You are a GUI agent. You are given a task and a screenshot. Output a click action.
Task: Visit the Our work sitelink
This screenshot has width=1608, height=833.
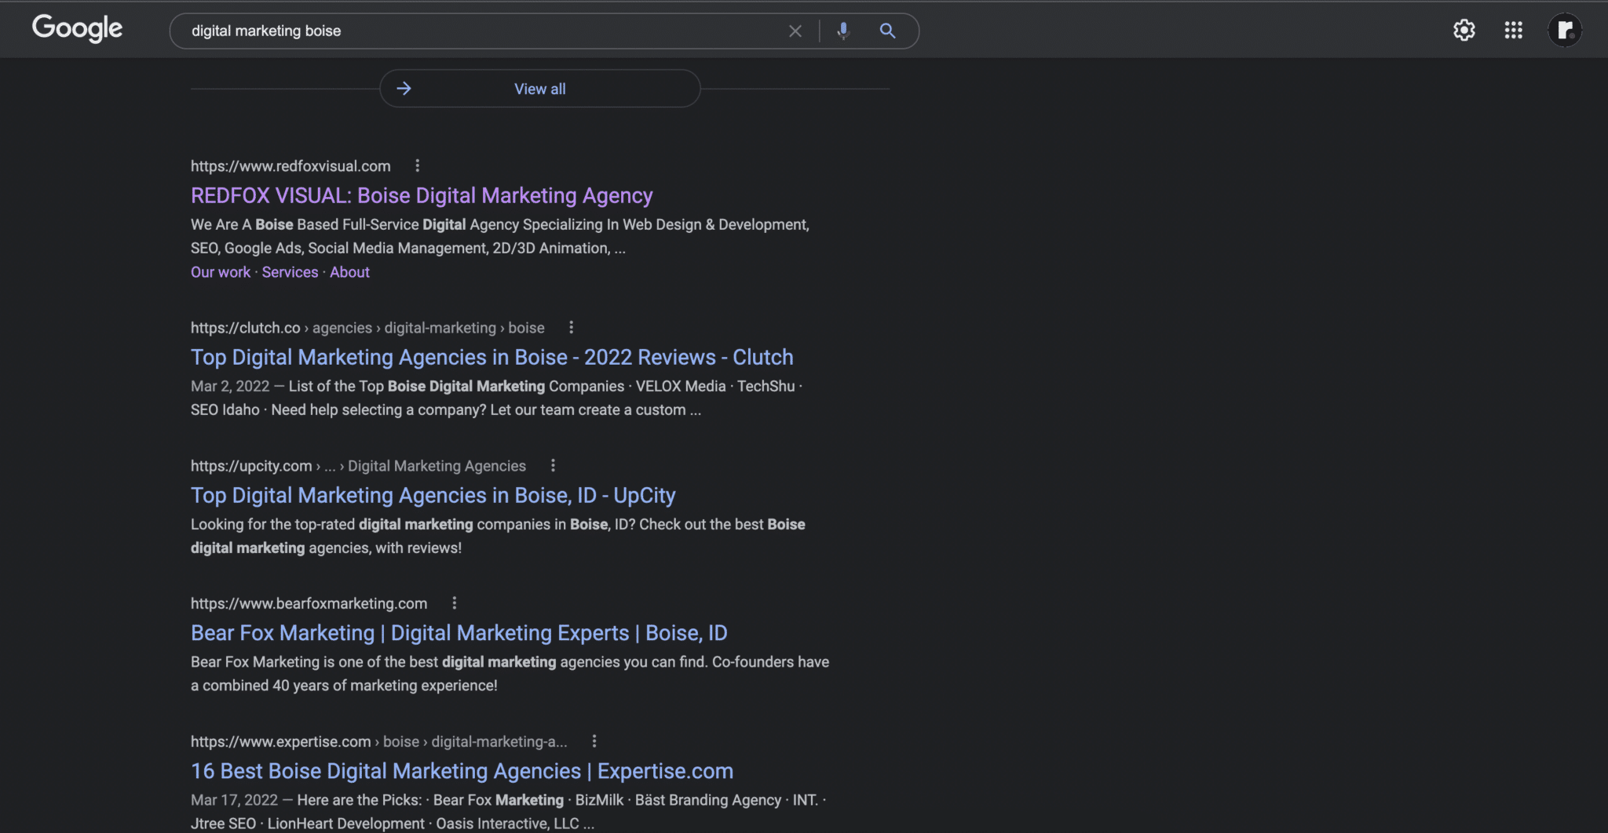click(x=220, y=272)
